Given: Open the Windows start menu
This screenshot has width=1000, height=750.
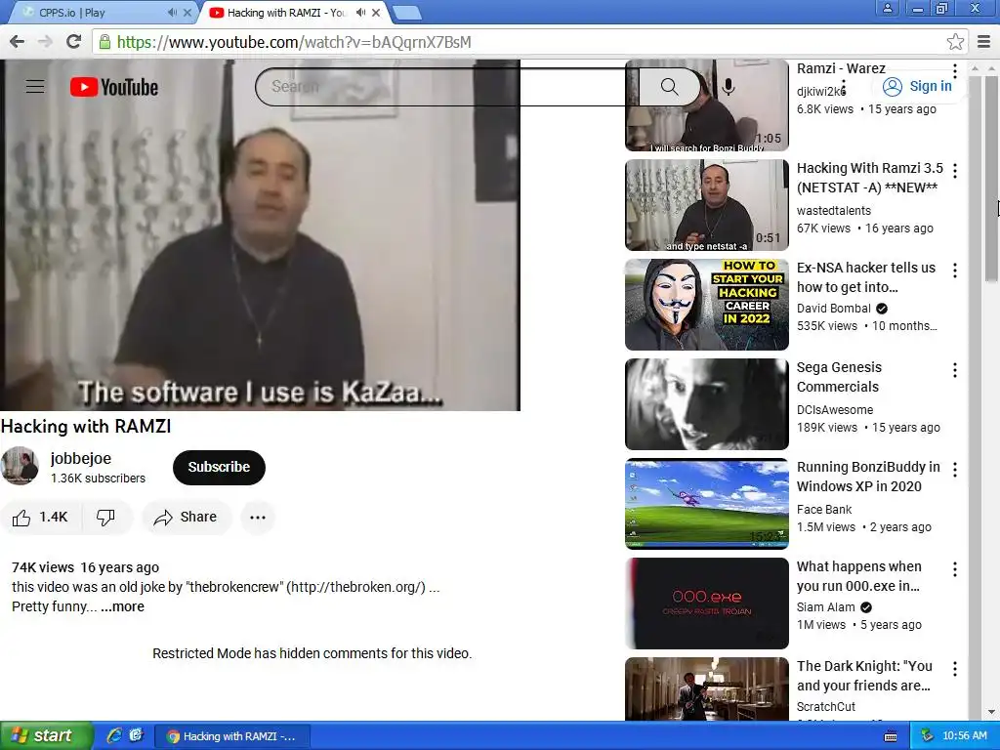Looking at the screenshot, I should (46, 735).
